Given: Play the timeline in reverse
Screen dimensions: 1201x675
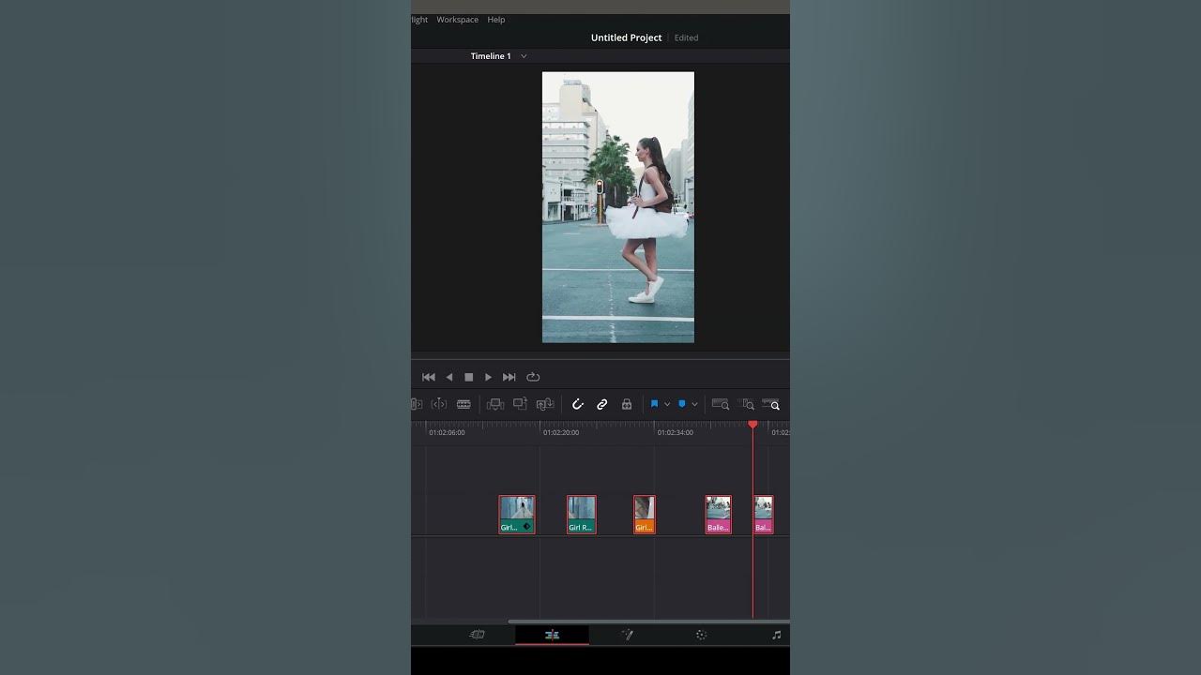Looking at the screenshot, I should [448, 377].
